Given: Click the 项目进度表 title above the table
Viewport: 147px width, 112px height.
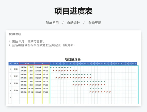Looking at the screenshot, I should tap(73, 60).
